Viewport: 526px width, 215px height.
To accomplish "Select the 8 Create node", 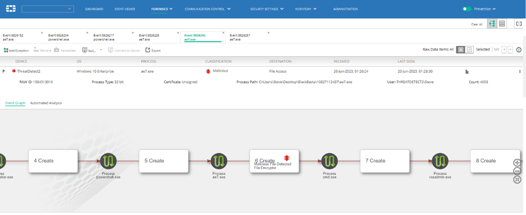I will 495,161.
